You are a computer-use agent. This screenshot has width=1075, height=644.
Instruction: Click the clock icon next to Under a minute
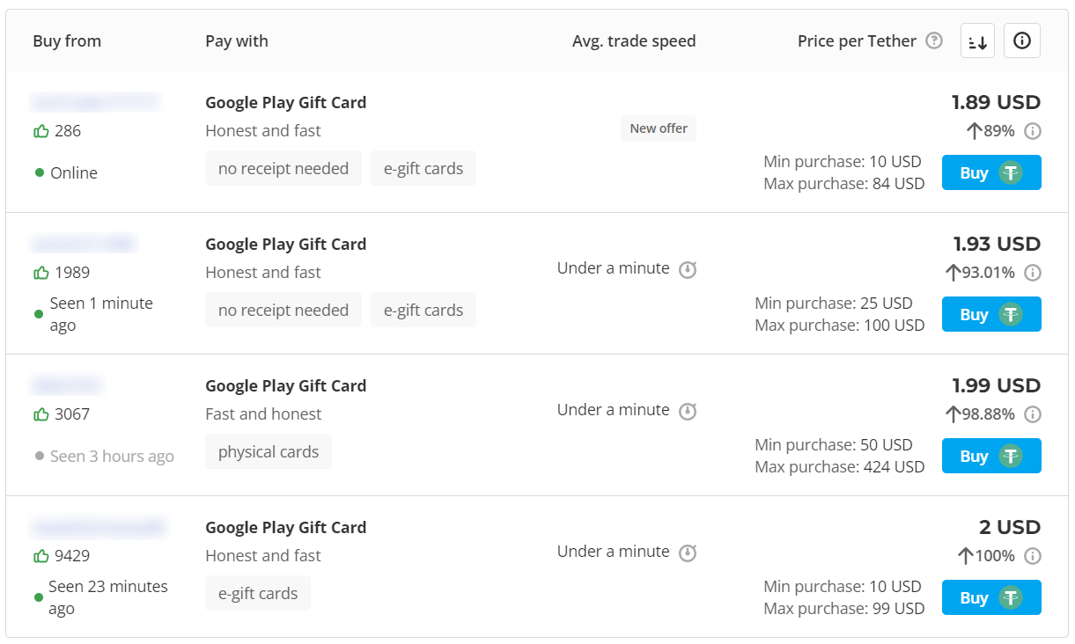689,270
